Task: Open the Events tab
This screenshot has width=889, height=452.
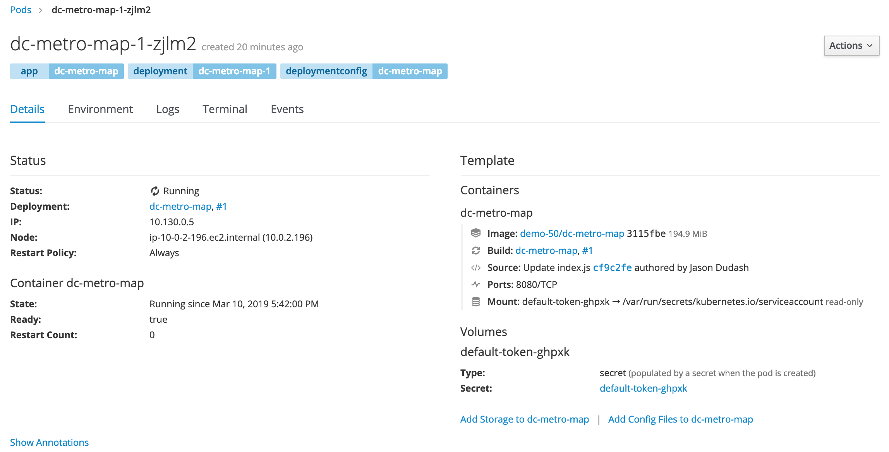Action: click(287, 109)
